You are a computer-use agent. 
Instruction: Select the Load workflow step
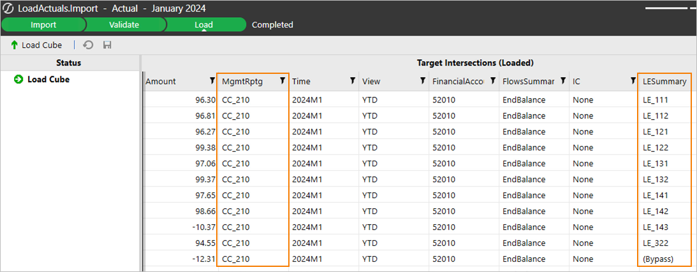click(x=204, y=25)
